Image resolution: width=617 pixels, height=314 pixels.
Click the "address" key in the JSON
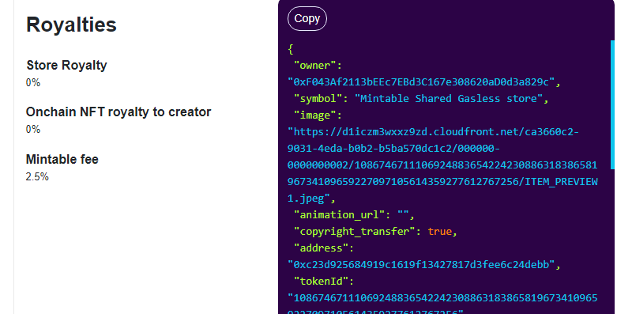click(x=321, y=248)
